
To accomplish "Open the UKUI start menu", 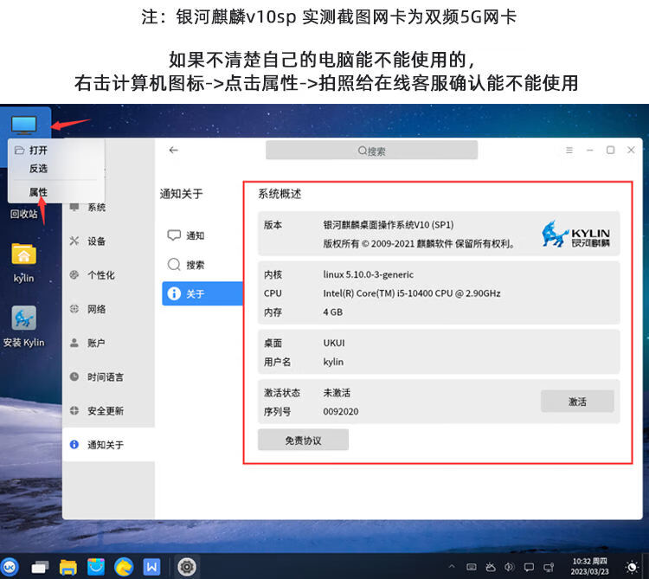I will click(12, 567).
